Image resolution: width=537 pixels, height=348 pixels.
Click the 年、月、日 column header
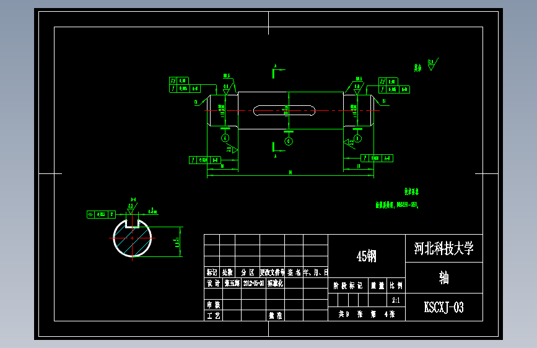(315, 272)
